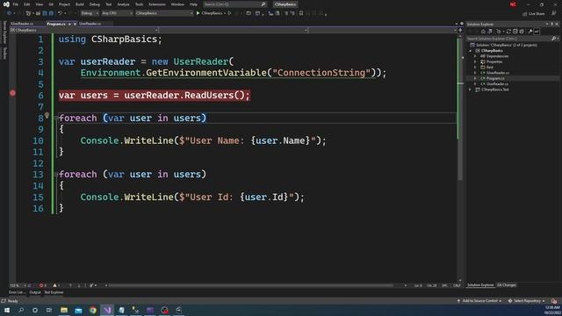
Task: Open the Any CPU platform dropdown
Action: 117,13
